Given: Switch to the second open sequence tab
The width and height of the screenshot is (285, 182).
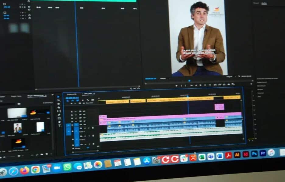Looking at the screenshot, I should [x=88, y=94].
